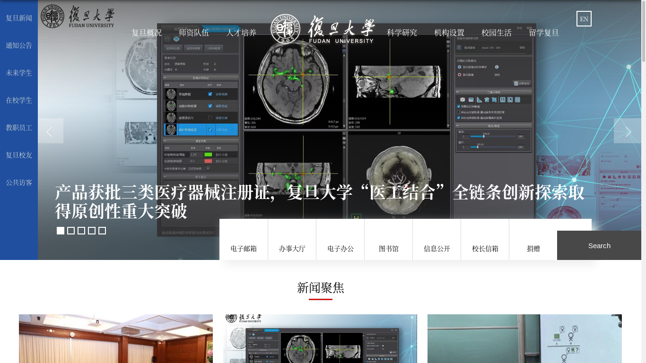
Task: Open the 图书馆 quick link
Action: click(389, 240)
